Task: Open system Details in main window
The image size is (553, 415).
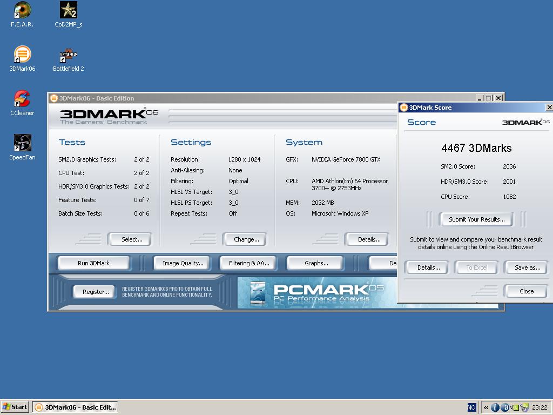Action: click(x=367, y=239)
